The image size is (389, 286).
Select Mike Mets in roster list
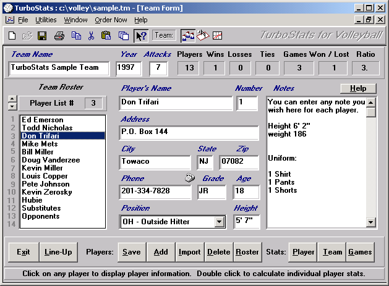tap(62, 144)
